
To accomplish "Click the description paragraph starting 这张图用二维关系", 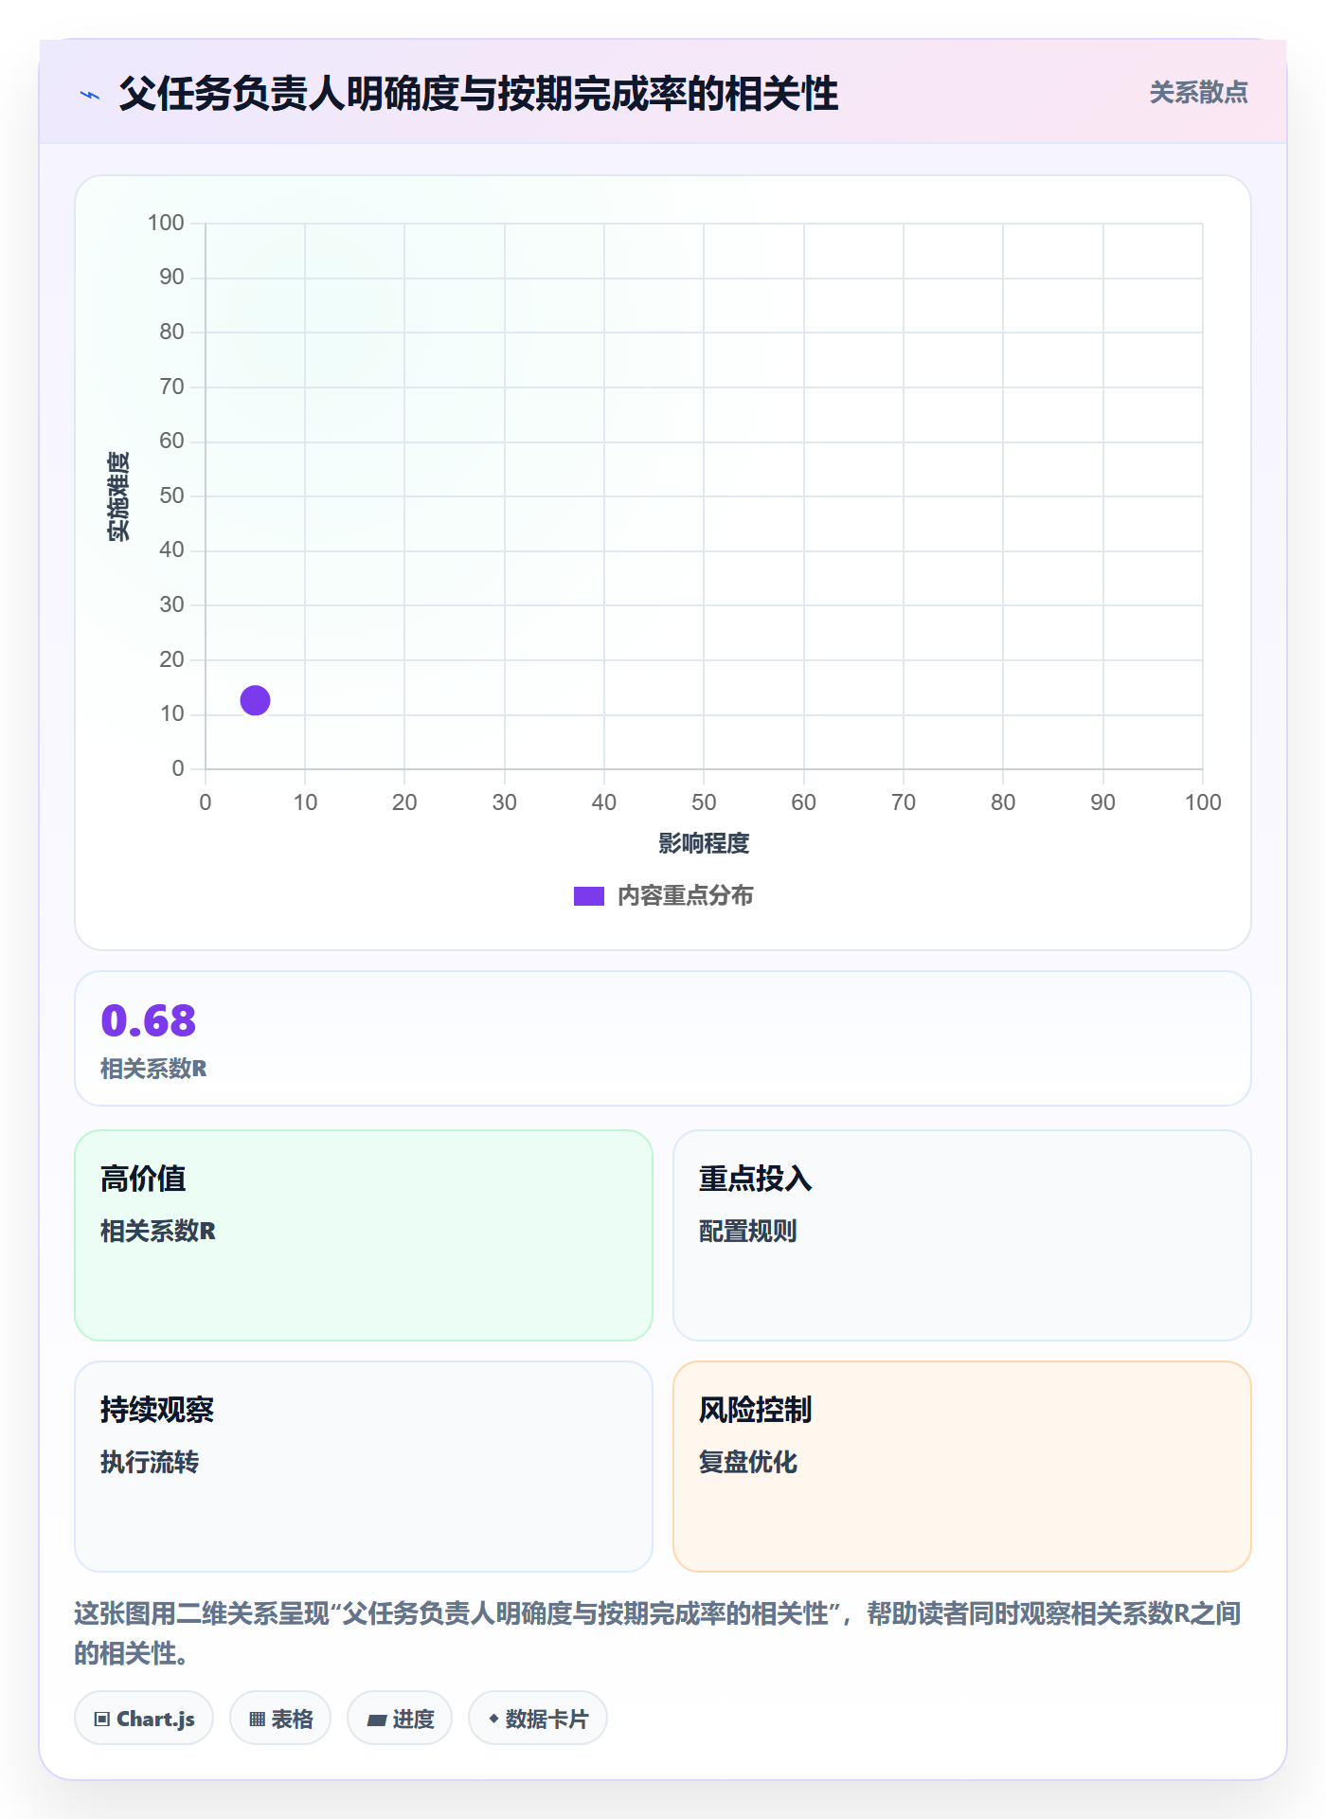I will 658,1632.
